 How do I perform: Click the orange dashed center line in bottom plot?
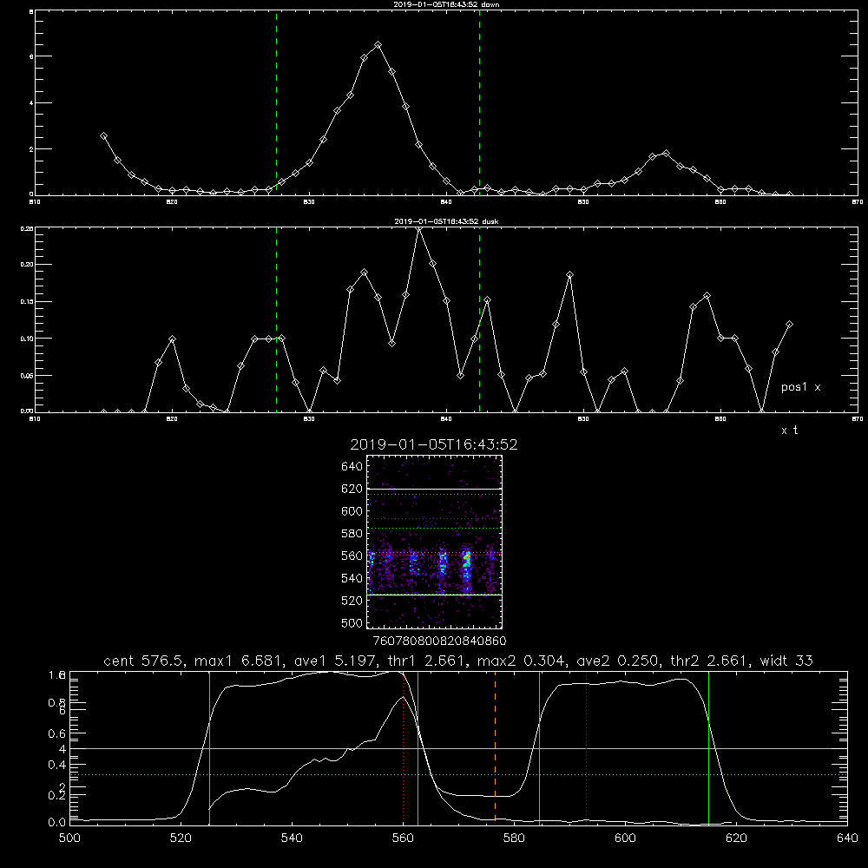click(x=495, y=748)
